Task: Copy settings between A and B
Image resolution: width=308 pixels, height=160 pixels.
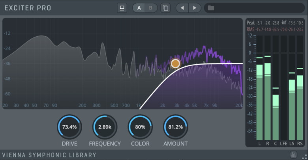Action: pyautogui.click(x=165, y=8)
